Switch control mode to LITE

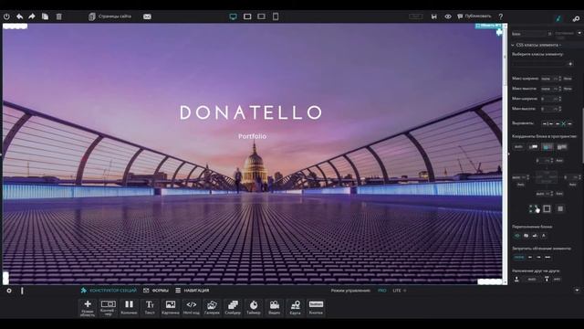pos(397,291)
